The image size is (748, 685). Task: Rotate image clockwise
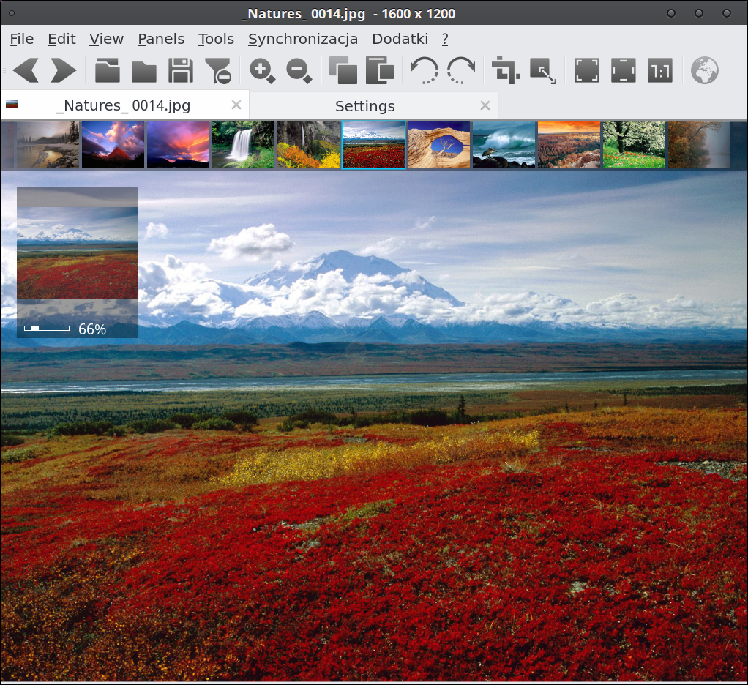click(x=461, y=70)
